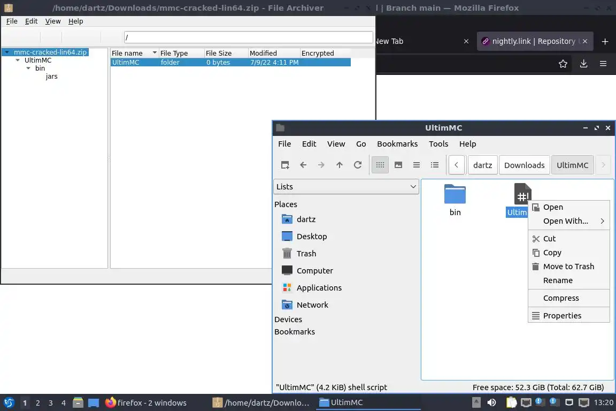Bookmark the page with Firefox star icon
616x411 pixels.
point(563,64)
